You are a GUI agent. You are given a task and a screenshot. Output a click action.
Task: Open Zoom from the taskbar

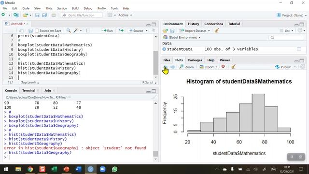tap(102, 169)
